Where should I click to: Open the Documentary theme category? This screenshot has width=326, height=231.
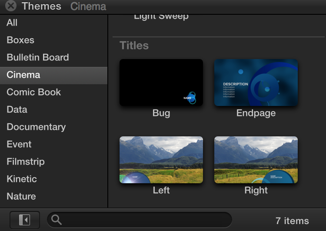tap(36, 127)
